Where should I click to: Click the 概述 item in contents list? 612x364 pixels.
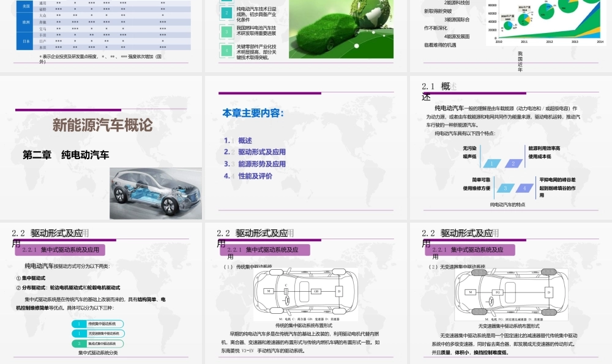click(245, 141)
